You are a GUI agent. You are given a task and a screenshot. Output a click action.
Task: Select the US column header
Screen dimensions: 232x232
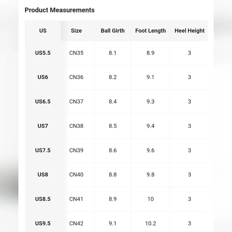(43, 31)
